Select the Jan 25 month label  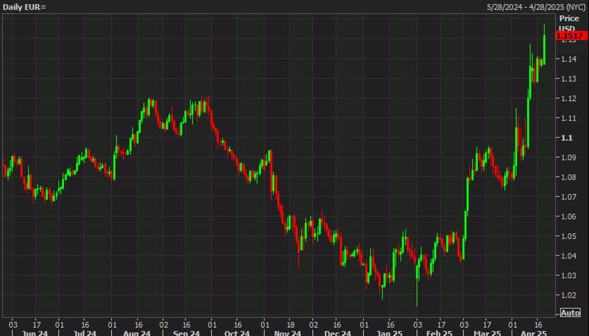(x=389, y=332)
